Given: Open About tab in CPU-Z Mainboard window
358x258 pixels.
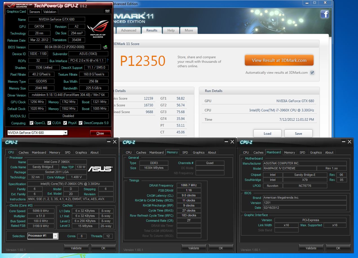Looking at the screenshot, I should 329,152.
